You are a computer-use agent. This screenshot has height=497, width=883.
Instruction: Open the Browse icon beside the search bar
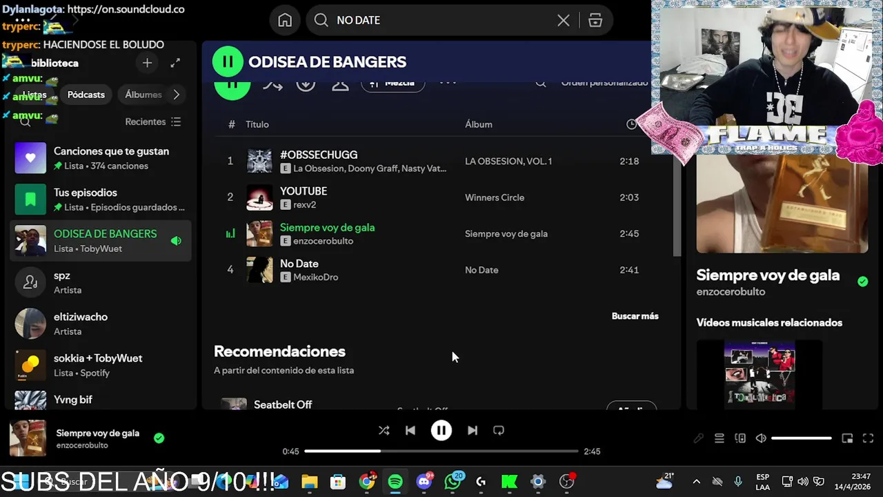[x=595, y=20]
